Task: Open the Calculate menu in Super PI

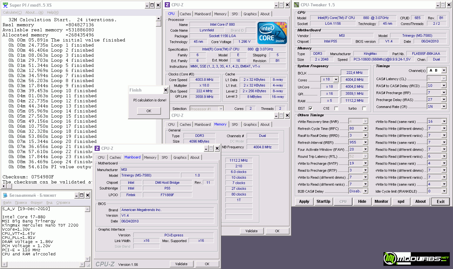Action: [12, 12]
